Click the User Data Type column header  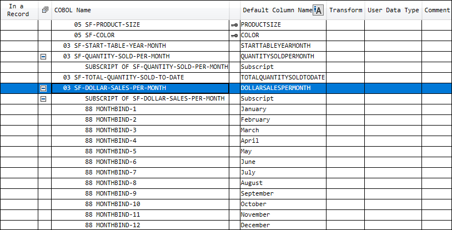[393, 10]
